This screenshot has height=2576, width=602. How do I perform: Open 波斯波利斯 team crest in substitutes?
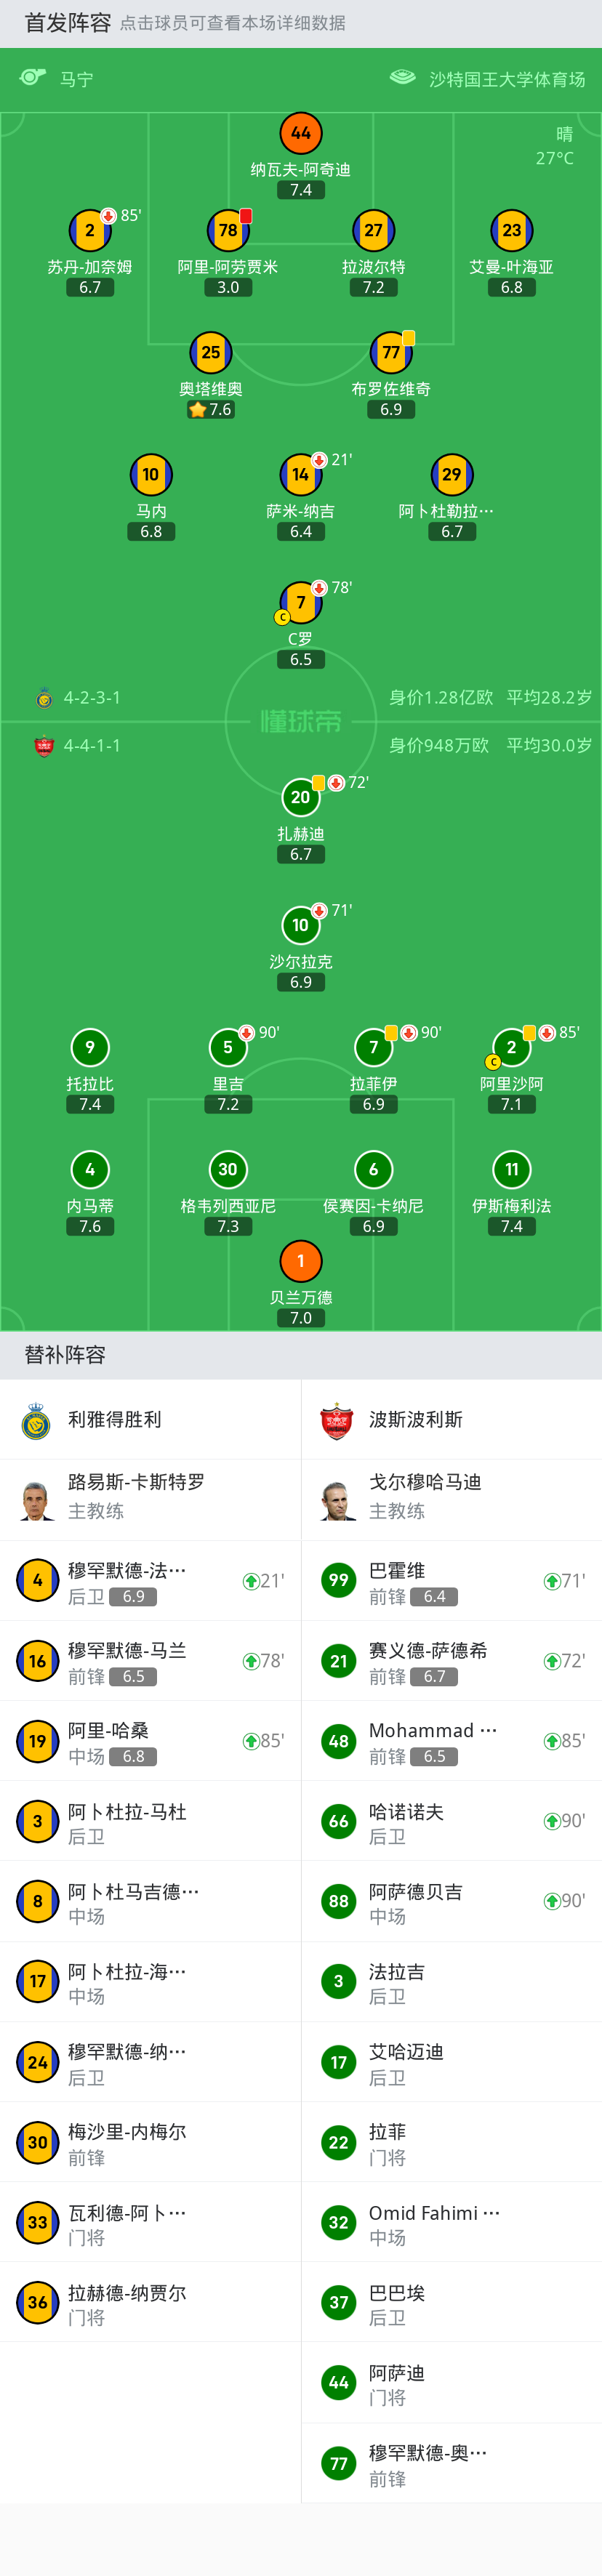pos(337,1420)
